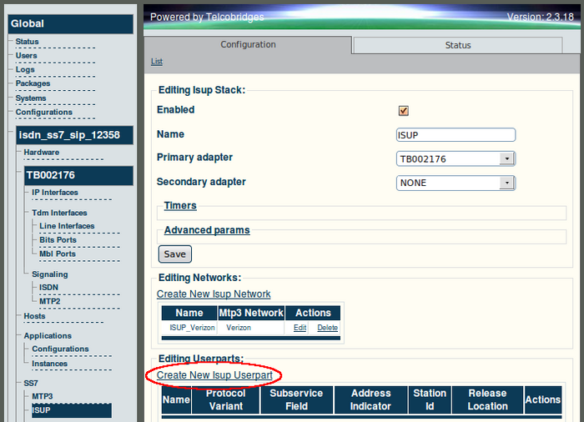
Task: Toggle the Enabled checkbox
Action: (x=404, y=110)
